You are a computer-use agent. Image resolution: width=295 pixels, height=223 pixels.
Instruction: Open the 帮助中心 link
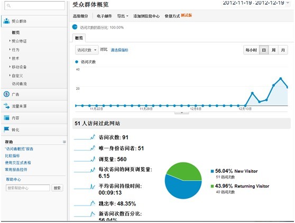13,179
